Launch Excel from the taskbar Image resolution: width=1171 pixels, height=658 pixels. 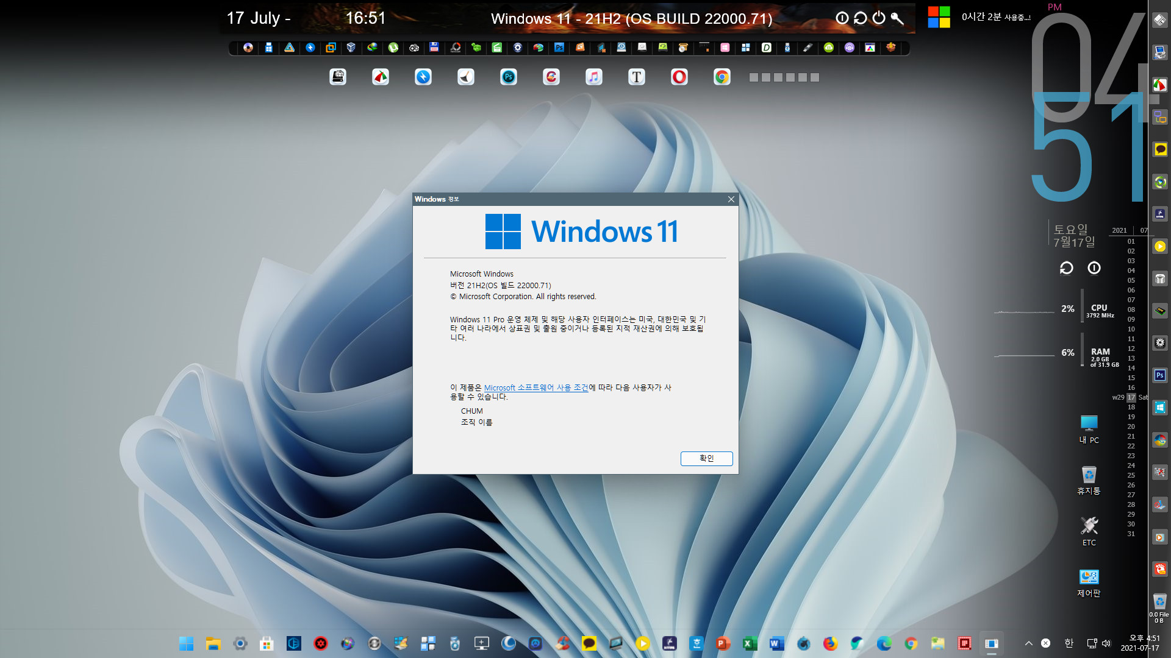point(750,643)
